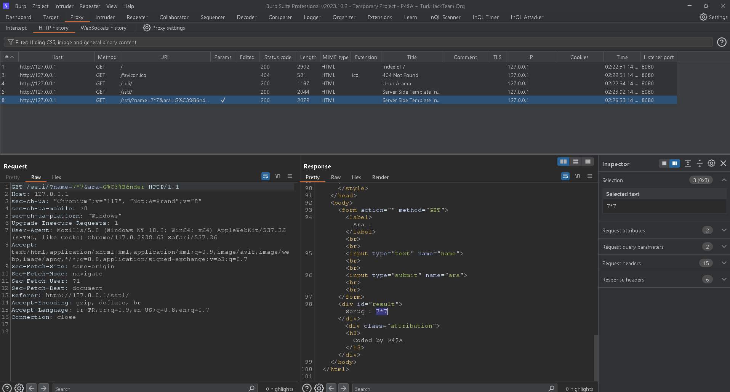Go to next match in Response search

pyautogui.click(x=344, y=388)
